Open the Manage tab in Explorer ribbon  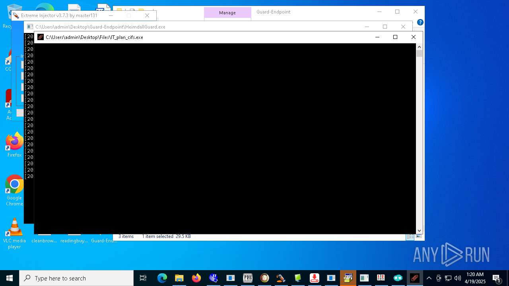pyautogui.click(x=227, y=13)
